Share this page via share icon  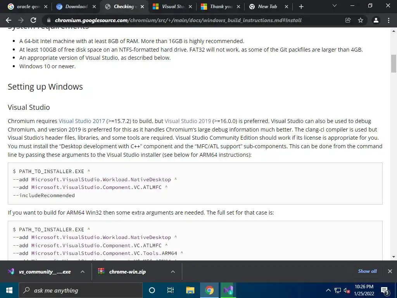click(348, 20)
